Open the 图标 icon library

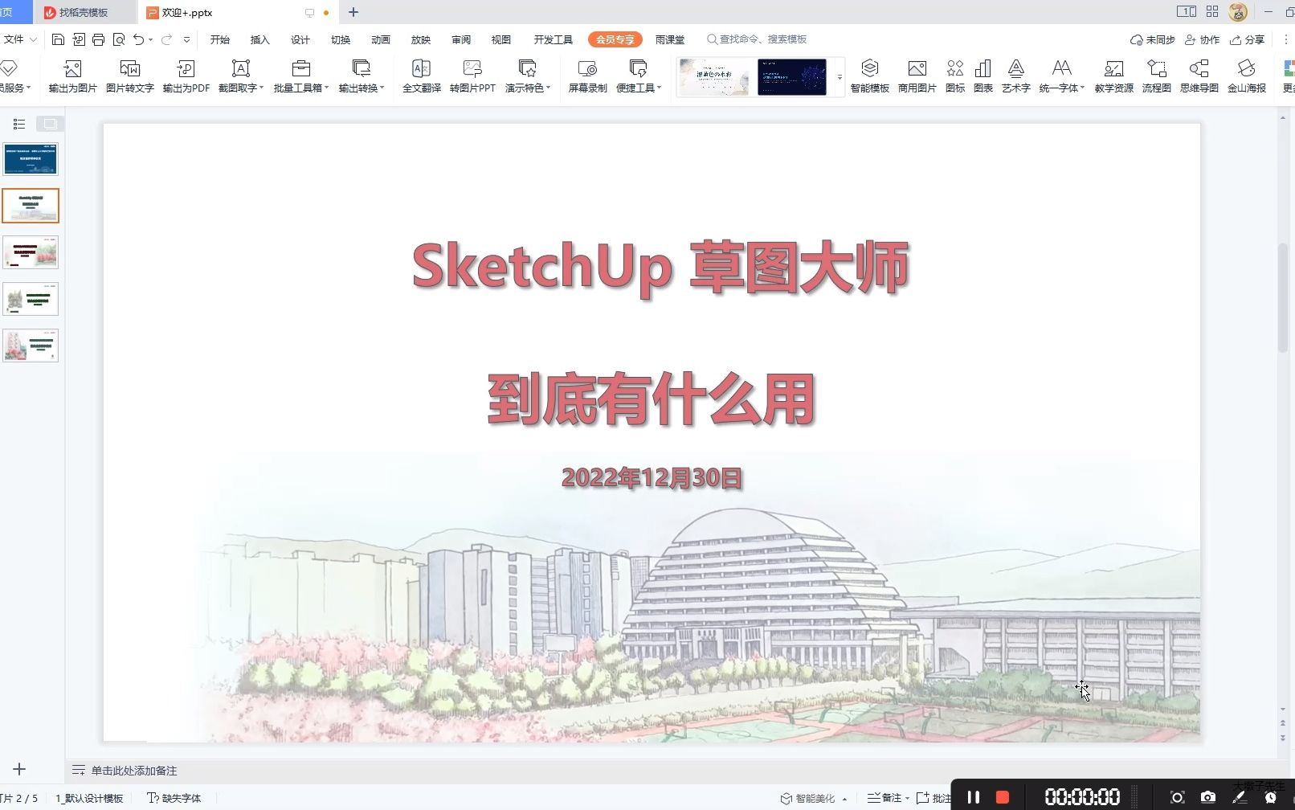(955, 76)
